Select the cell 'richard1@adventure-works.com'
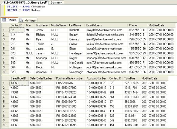The width and height of the screenshot is (177, 129). tap(106, 35)
